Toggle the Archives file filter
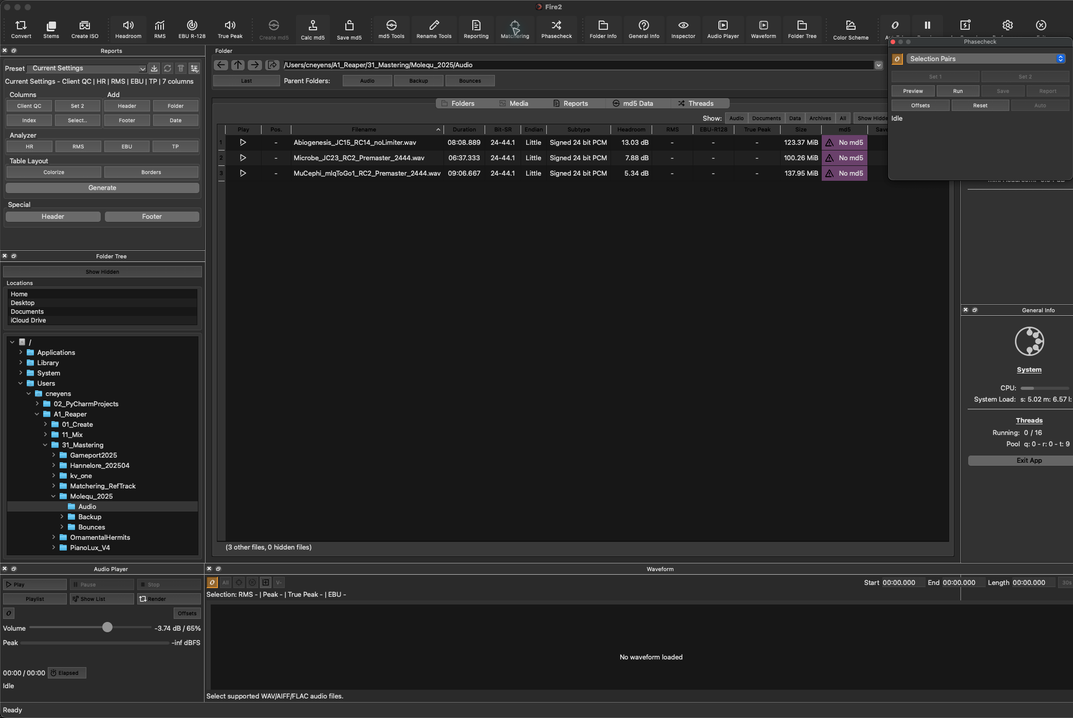1073x718 pixels. (x=820, y=118)
